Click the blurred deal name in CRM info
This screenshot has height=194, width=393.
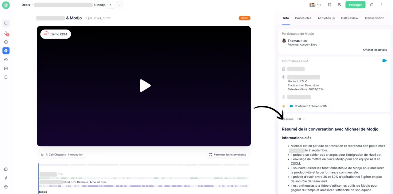(304, 77)
